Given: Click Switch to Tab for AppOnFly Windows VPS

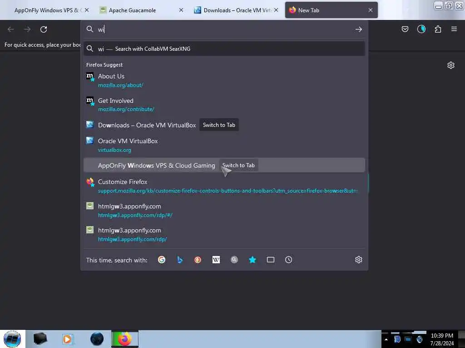Looking at the screenshot, I should click(238, 165).
